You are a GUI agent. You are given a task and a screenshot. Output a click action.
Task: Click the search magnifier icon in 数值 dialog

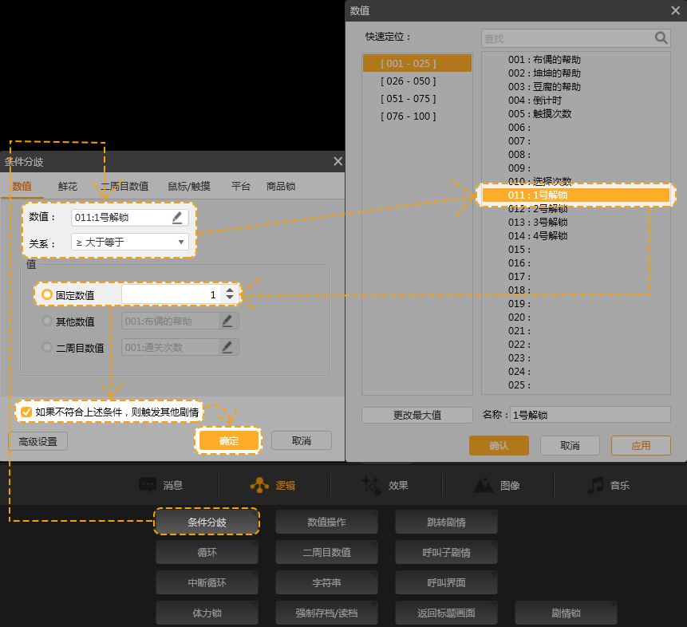tap(661, 37)
